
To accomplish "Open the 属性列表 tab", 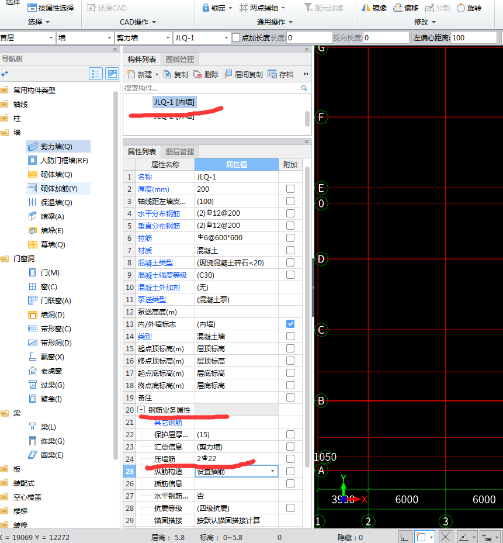I will (x=142, y=152).
